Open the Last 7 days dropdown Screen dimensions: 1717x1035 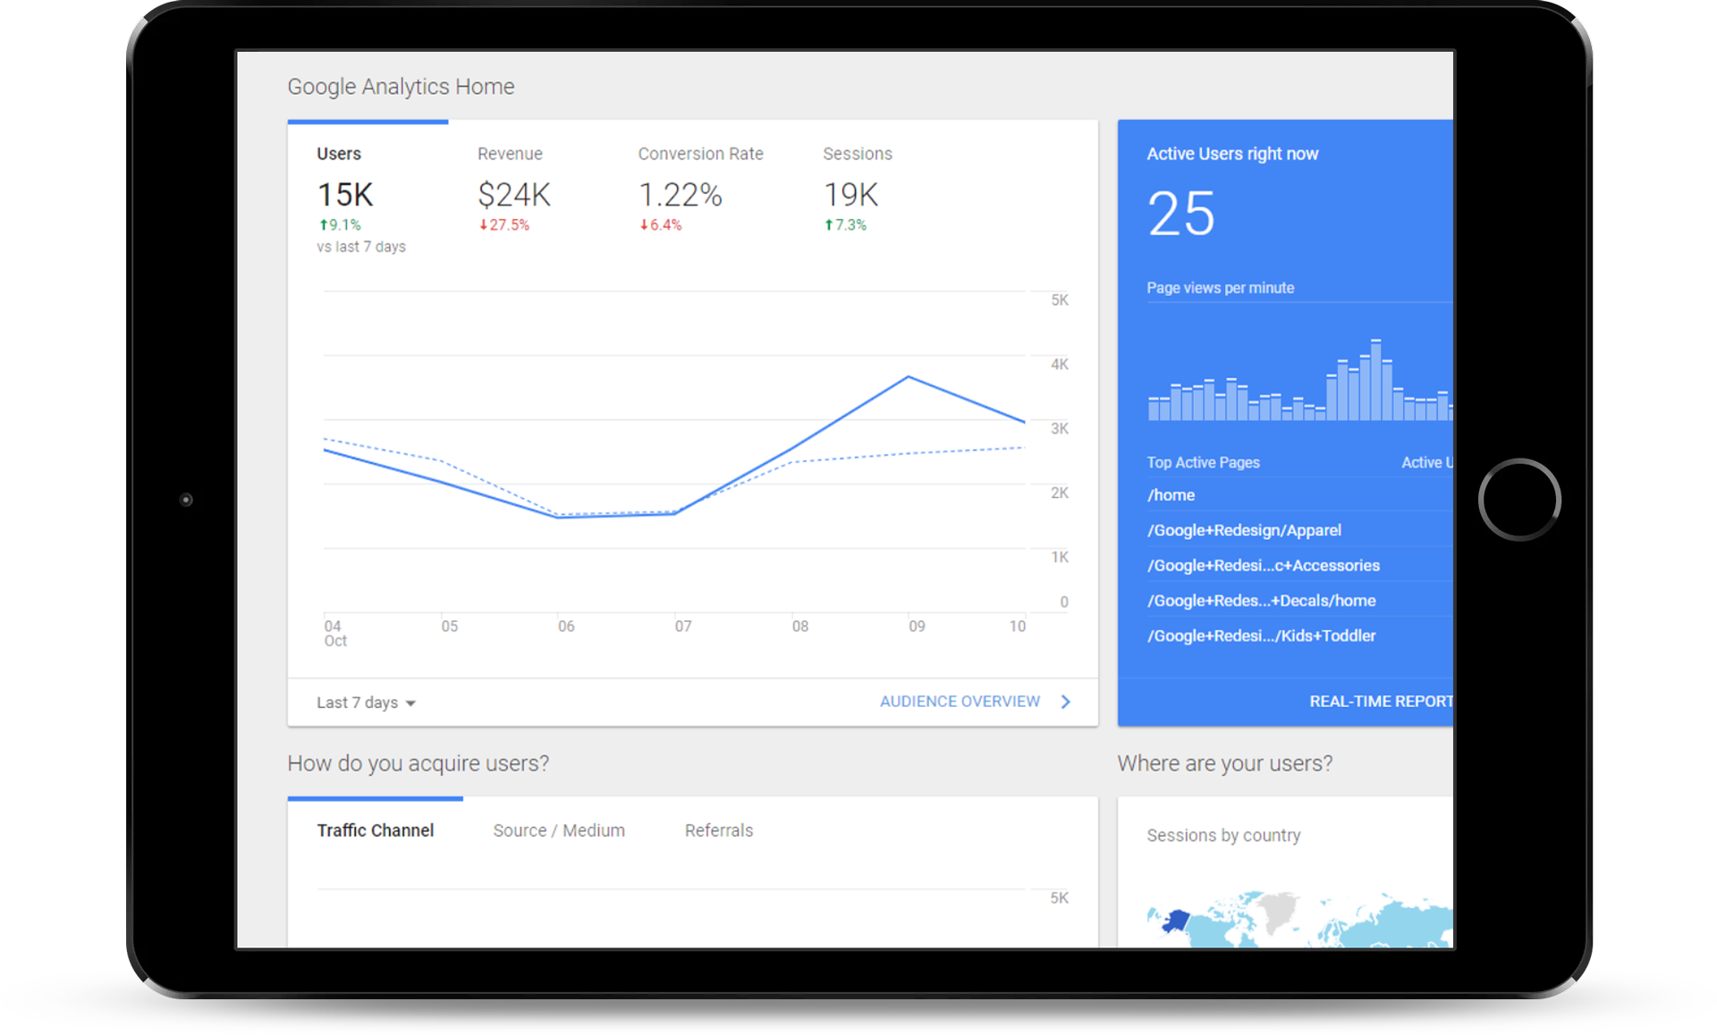[x=366, y=703]
